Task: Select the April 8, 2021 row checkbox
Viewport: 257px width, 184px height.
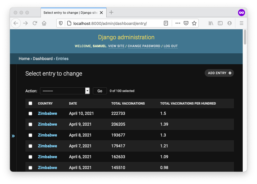Action: pyautogui.click(x=30, y=135)
